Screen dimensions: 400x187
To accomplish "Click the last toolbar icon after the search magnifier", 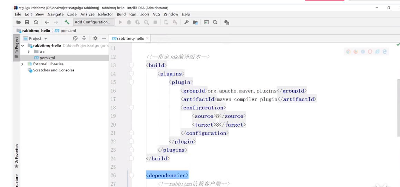I will click(x=226, y=22).
